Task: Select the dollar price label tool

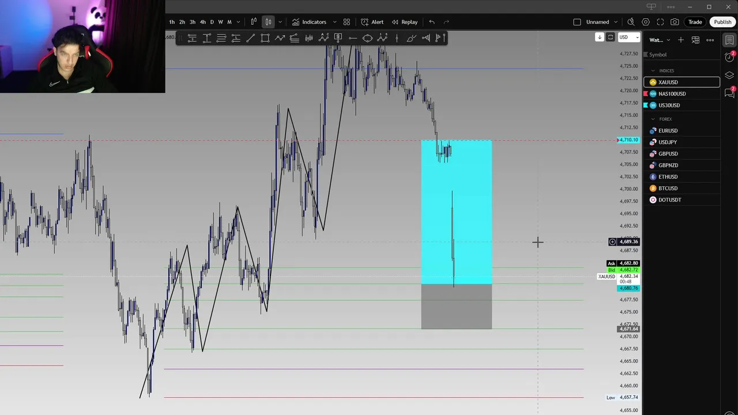Action: (338, 38)
